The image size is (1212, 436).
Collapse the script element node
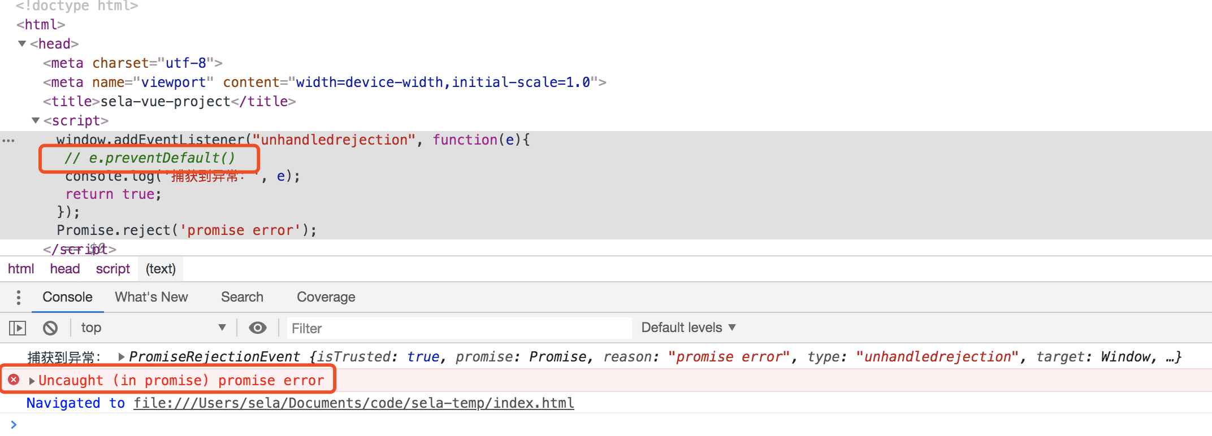[36, 120]
